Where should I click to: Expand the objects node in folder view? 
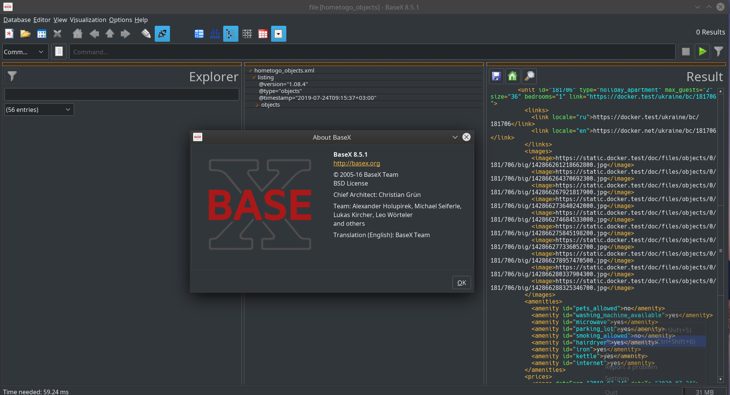(257, 105)
